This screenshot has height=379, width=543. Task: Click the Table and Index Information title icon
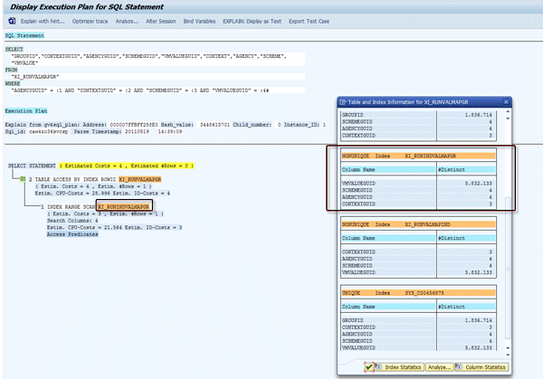point(343,102)
